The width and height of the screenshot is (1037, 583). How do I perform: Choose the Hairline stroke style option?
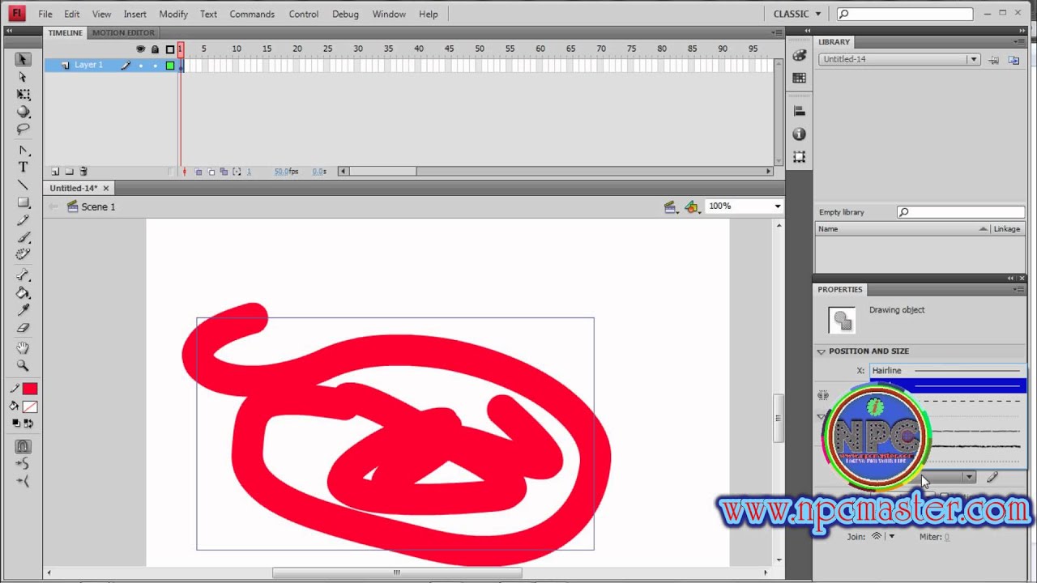946,371
